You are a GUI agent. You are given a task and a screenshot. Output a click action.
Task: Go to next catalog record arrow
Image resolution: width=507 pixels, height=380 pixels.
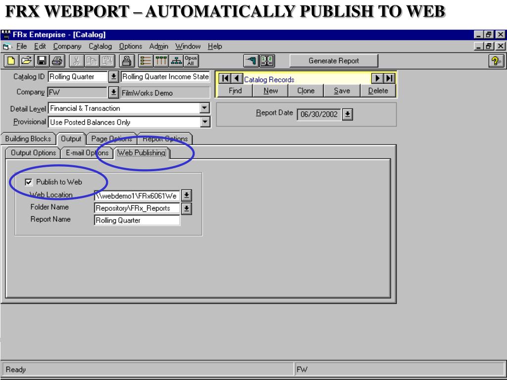tap(377, 79)
